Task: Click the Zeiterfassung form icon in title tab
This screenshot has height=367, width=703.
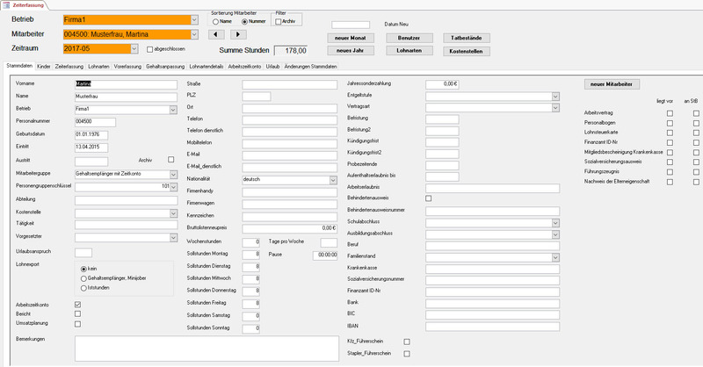Action: pyautogui.click(x=6, y=5)
